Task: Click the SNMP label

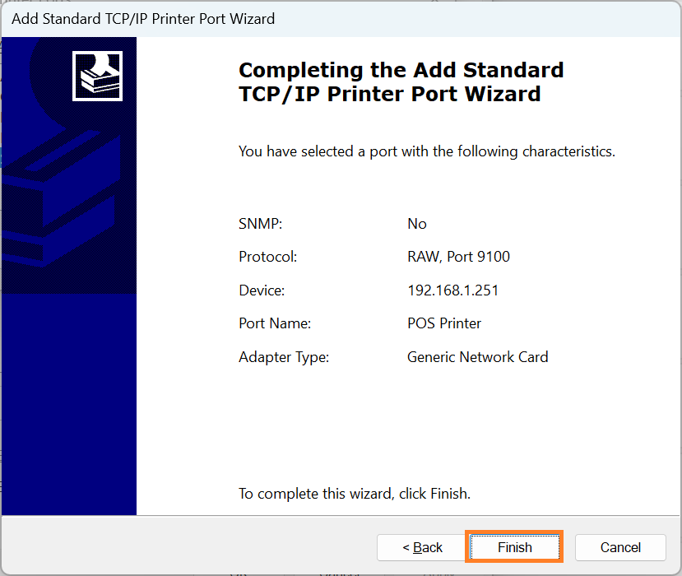Action: click(260, 224)
